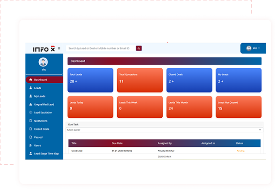The height and width of the screenshot is (189, 276).
Task: Click the Total Leads 28+ card
Action: 90,80
